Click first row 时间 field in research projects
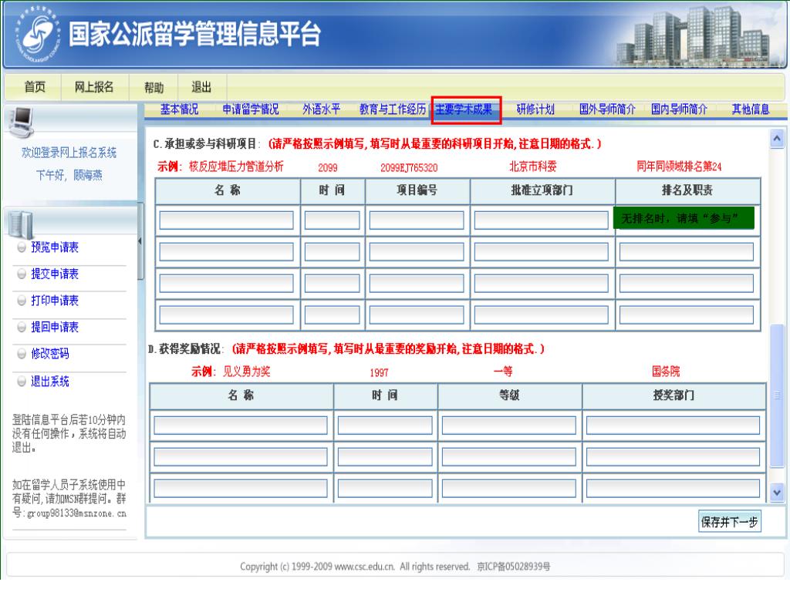Viewport: 790px width, 592px height. 332,220
